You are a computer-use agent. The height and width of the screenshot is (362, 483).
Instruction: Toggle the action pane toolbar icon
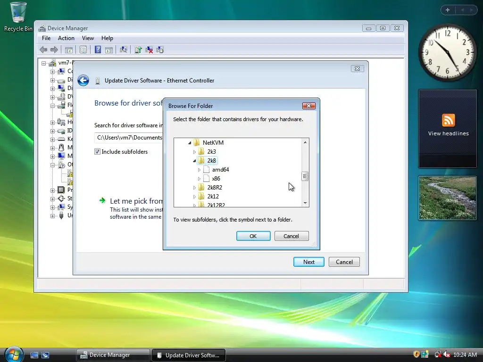click(109, 49)
